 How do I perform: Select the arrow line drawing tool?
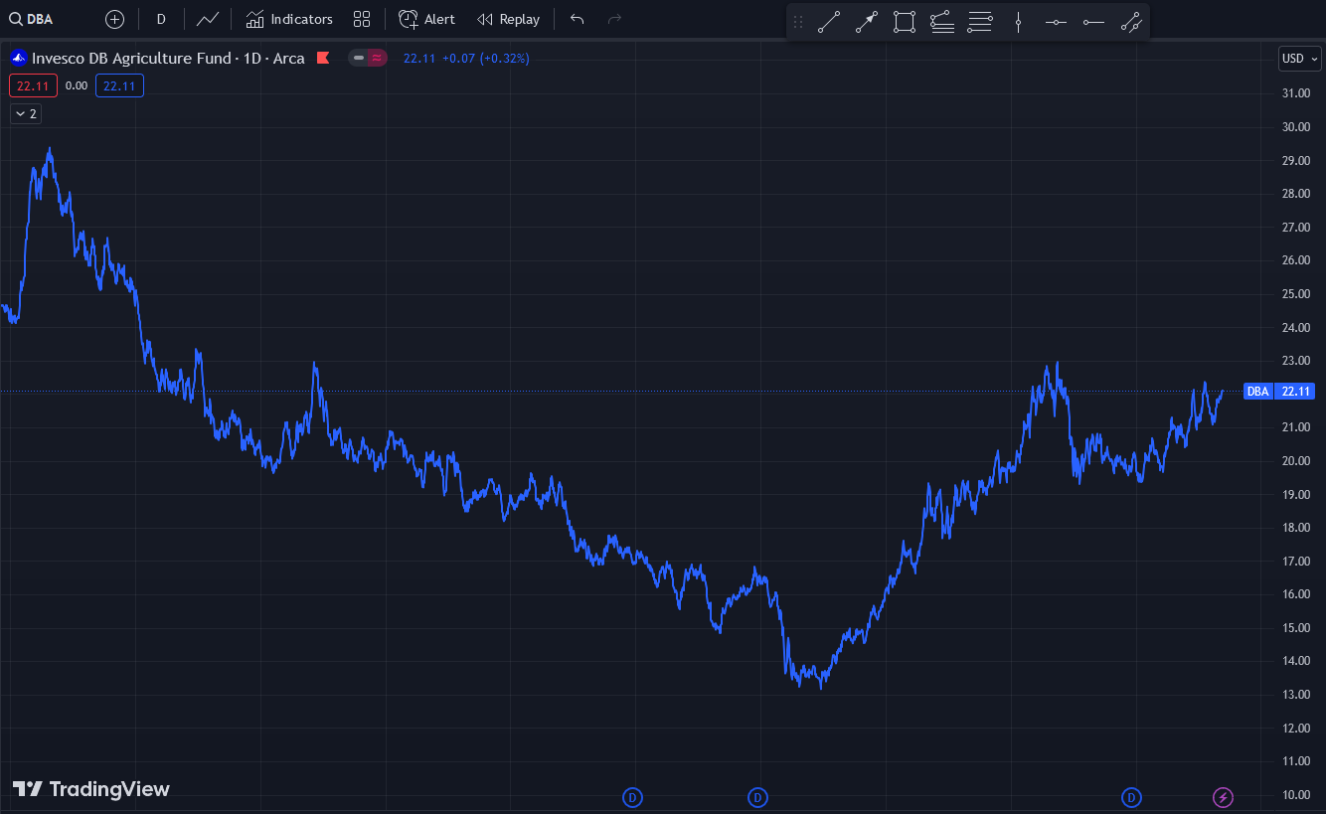click(x=867, y=22)
